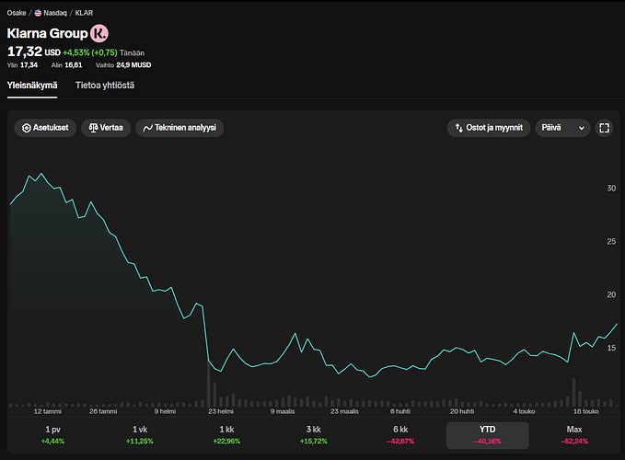
Task: Click the 23 helmi date label
Action: pyautogui.click(x=221, y=411)
